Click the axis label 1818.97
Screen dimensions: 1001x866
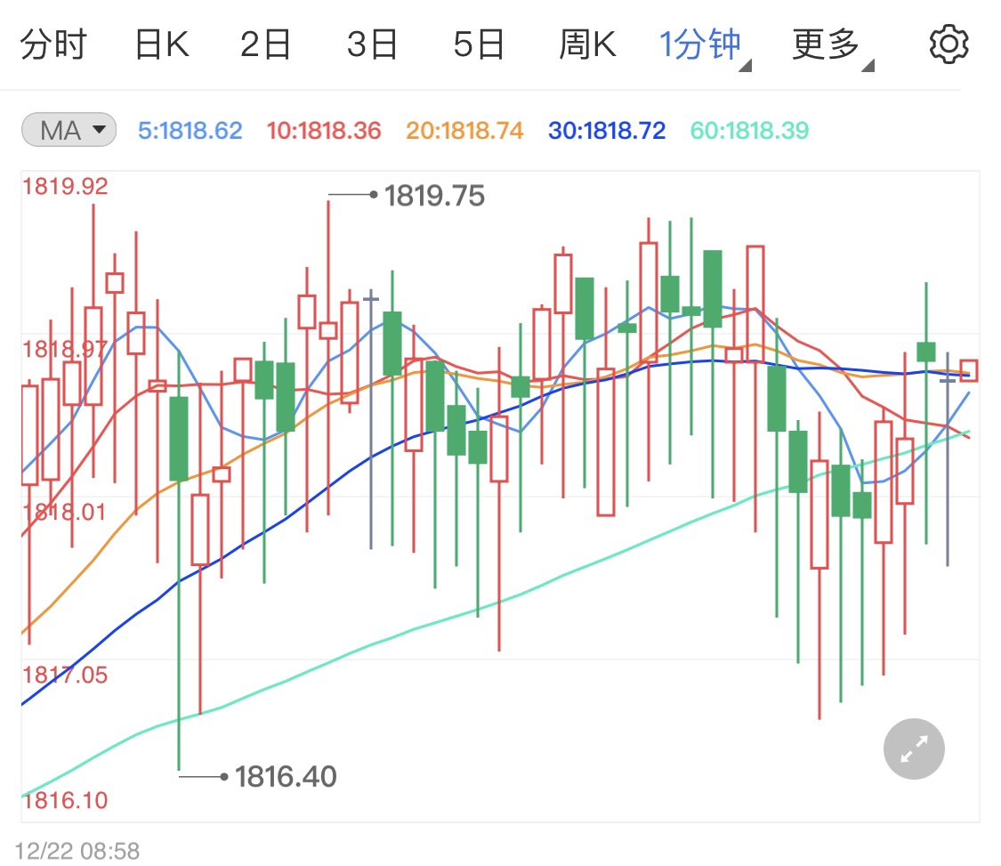(x=65, y=350)
